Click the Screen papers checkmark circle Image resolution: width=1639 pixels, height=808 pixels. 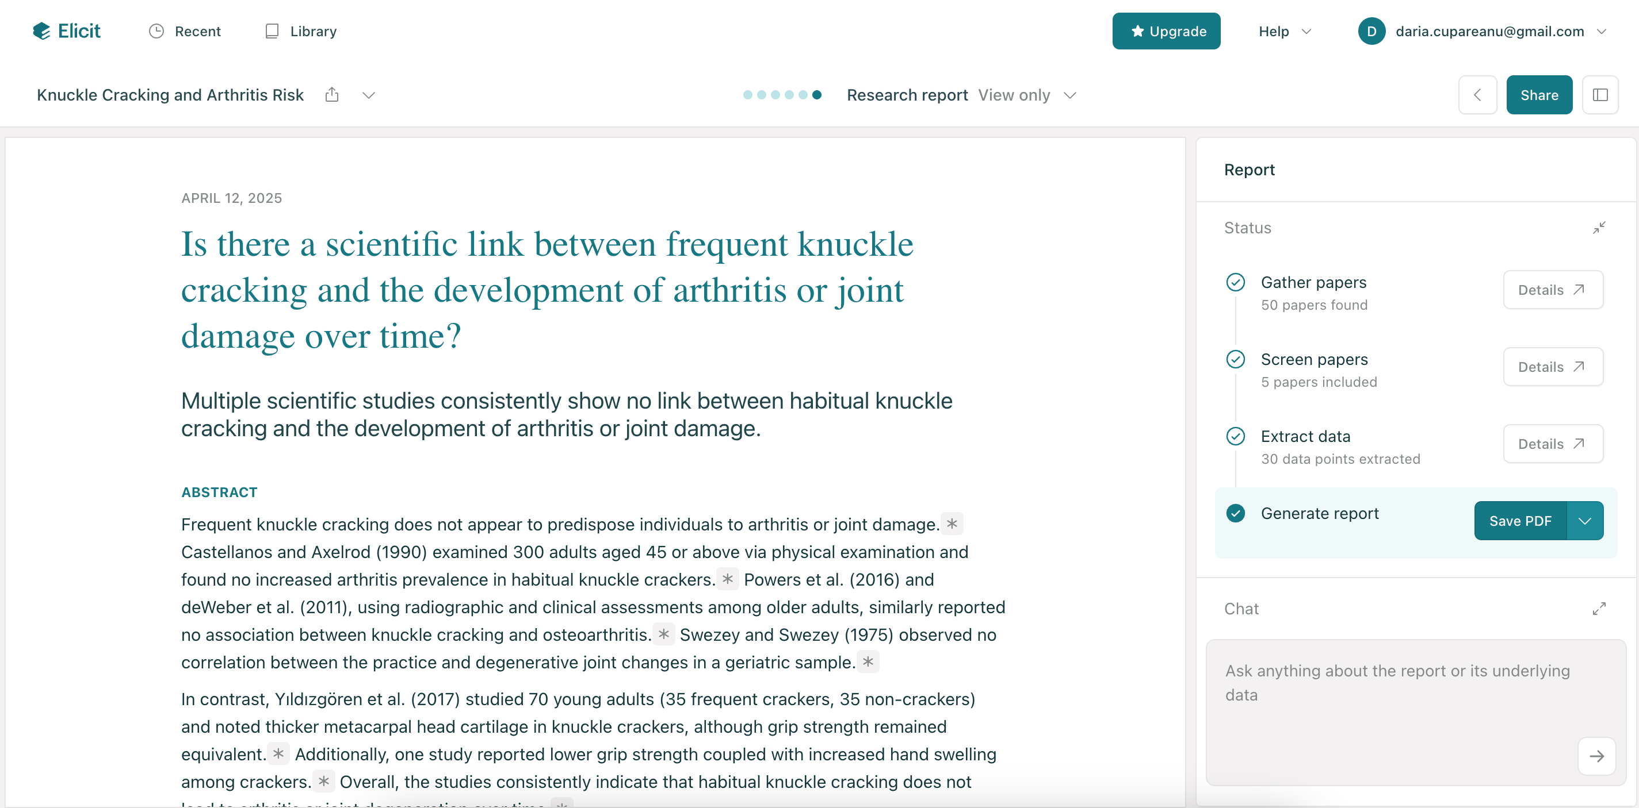(x=1235, y=359)
